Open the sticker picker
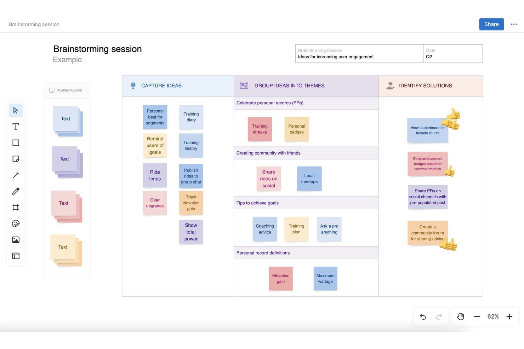 (16, 223)
